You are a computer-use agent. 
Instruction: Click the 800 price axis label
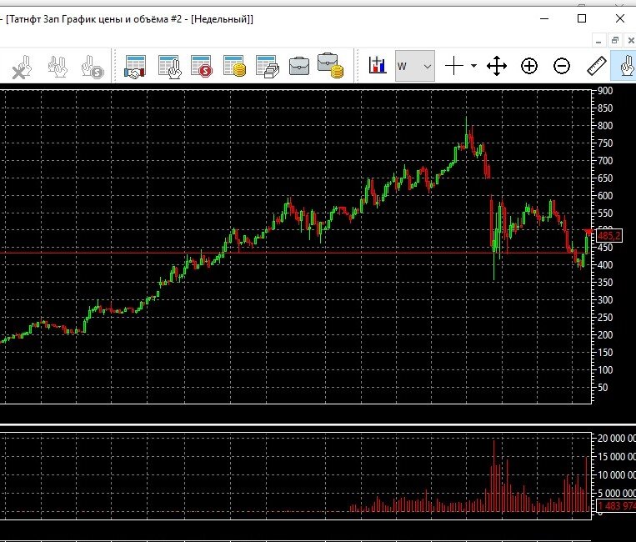pyautogui.click(x=605, y=126)
